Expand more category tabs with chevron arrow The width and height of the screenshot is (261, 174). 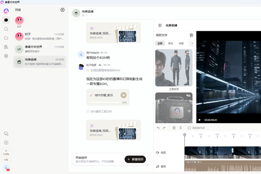click(192, 43)
